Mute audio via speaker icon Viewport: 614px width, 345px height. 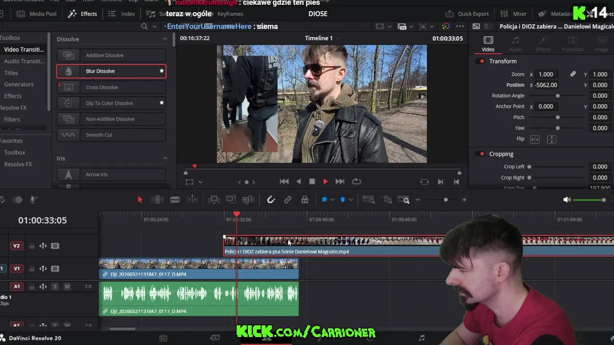[567, 200]
